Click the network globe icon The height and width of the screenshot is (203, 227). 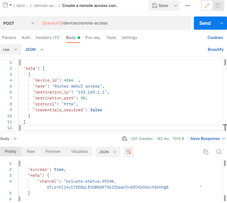(125, 139)
